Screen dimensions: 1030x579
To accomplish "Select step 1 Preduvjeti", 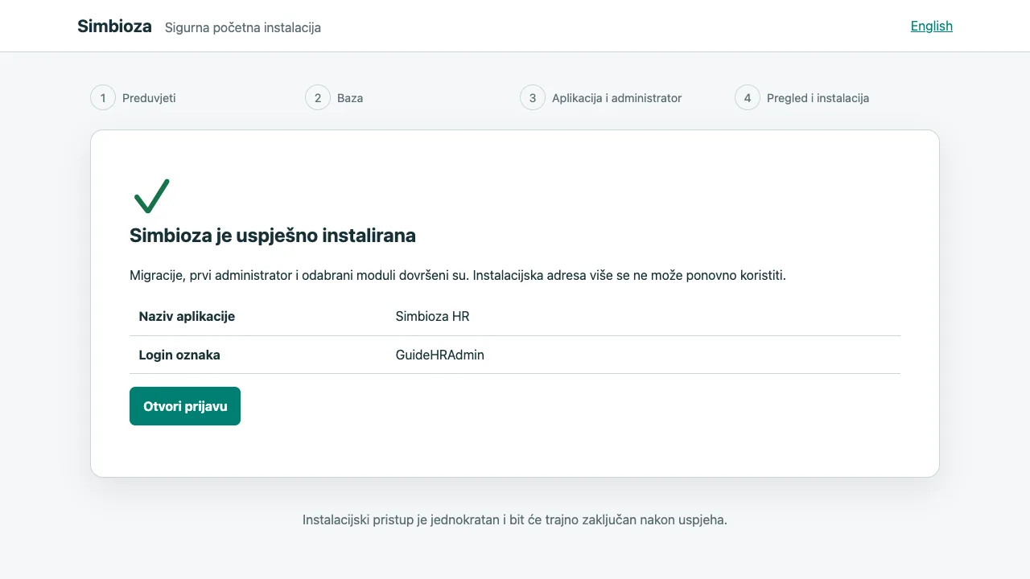I will point(134,98).
